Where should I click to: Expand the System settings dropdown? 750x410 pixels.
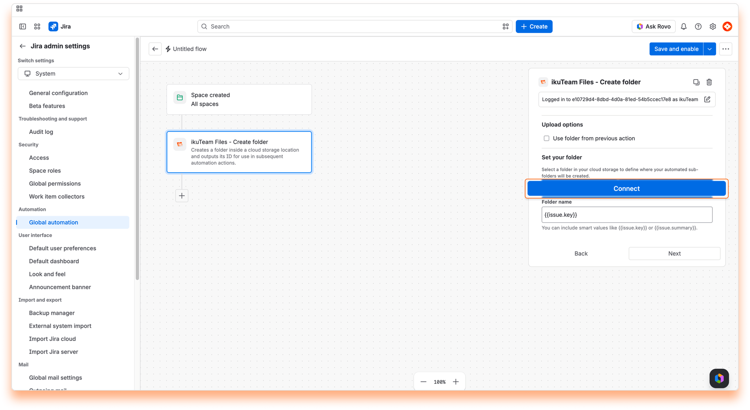74,74
